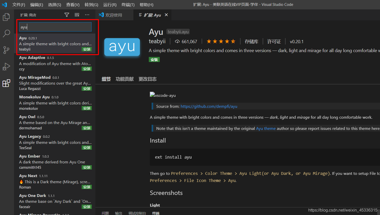
Task: Open the 运行(R) menu
Action: 110,5
